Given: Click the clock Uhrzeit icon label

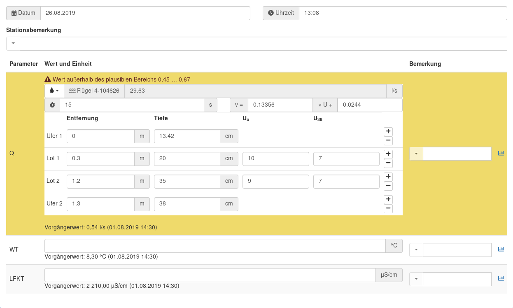Looking at the screenshot, I should point(281,13).
